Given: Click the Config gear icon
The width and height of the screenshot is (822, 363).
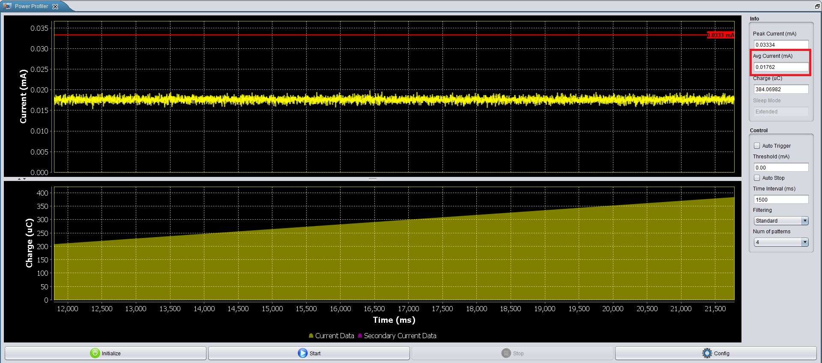Looking at the screenshot, I should [707, 353].
